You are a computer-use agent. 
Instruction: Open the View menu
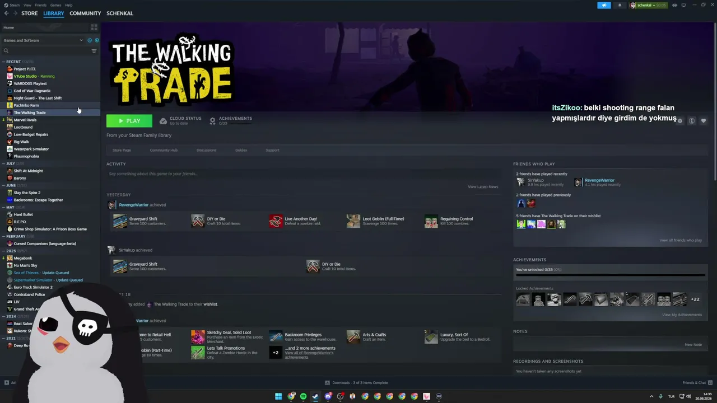tap(27, 5)
